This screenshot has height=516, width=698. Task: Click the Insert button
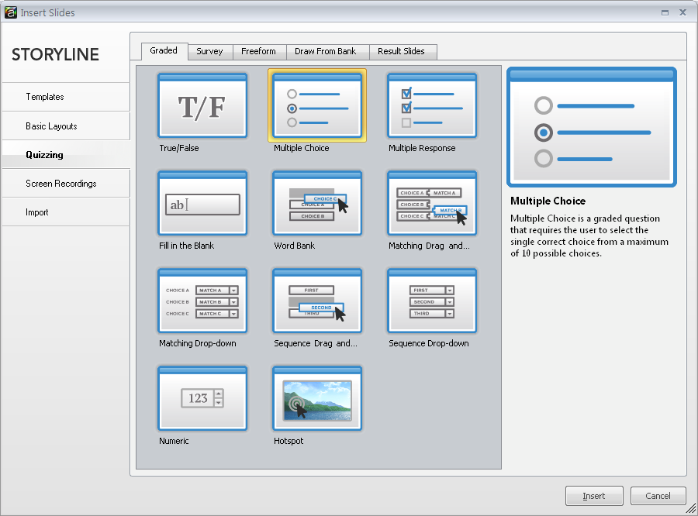point(594,496)
